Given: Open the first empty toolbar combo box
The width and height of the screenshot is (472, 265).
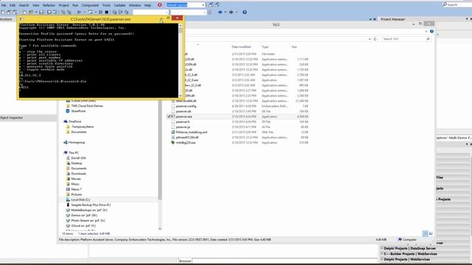Looking at the screenshot, I should [x=150, y=13].
